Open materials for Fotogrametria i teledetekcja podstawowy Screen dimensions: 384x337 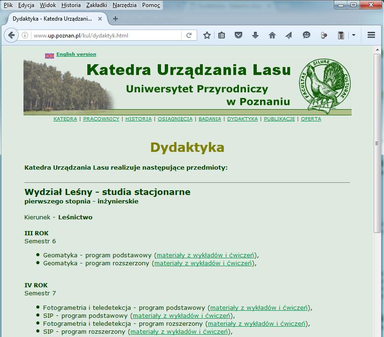point(259,307)
